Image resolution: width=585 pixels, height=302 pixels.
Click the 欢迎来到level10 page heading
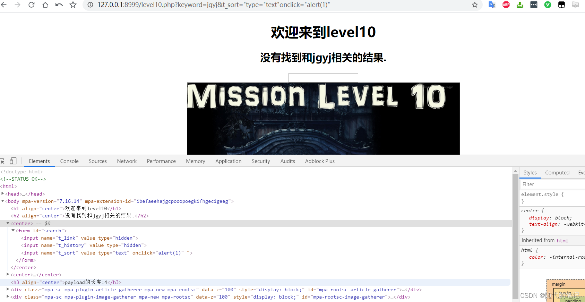[x=323, y=32]
